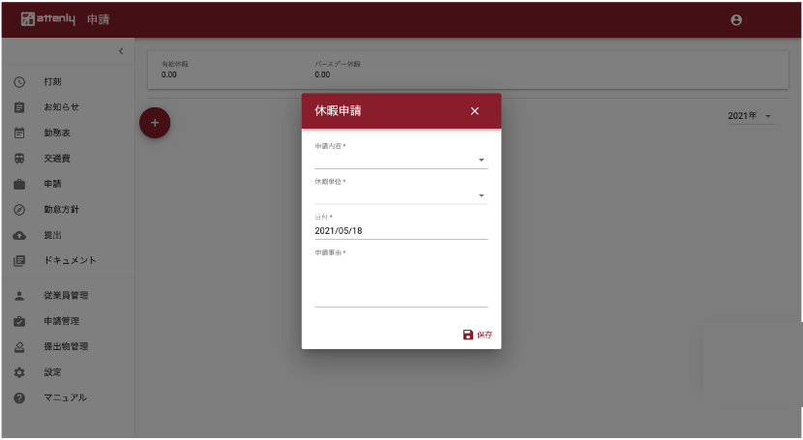Click the clipboard icon beside お知らせ

click(19, 107)
